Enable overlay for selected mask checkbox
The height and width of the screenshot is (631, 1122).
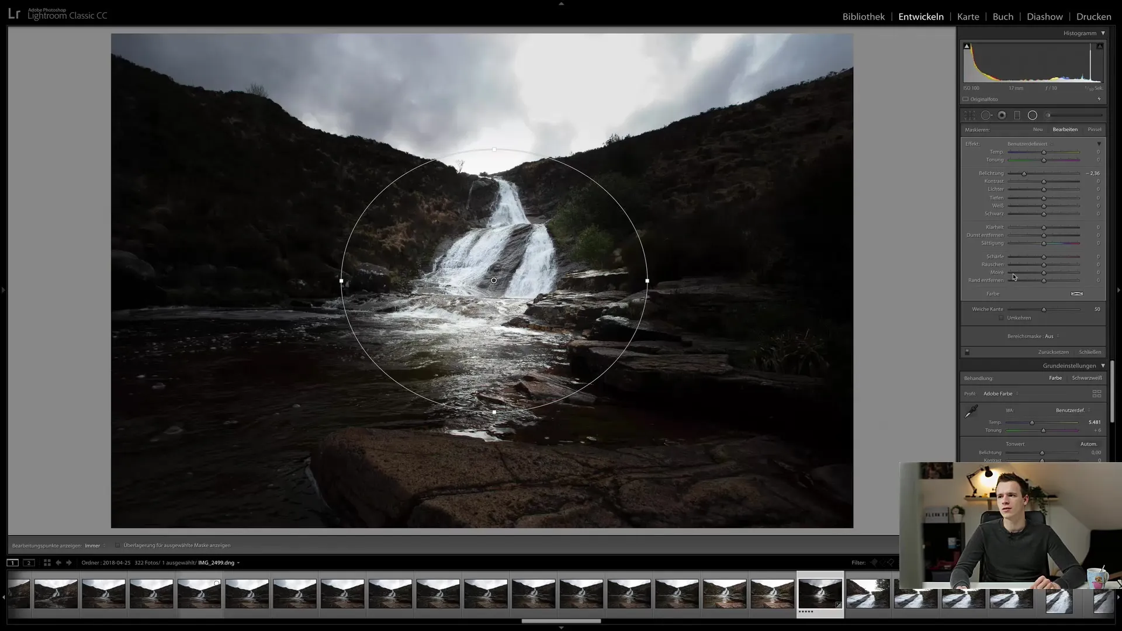(117, 546)
